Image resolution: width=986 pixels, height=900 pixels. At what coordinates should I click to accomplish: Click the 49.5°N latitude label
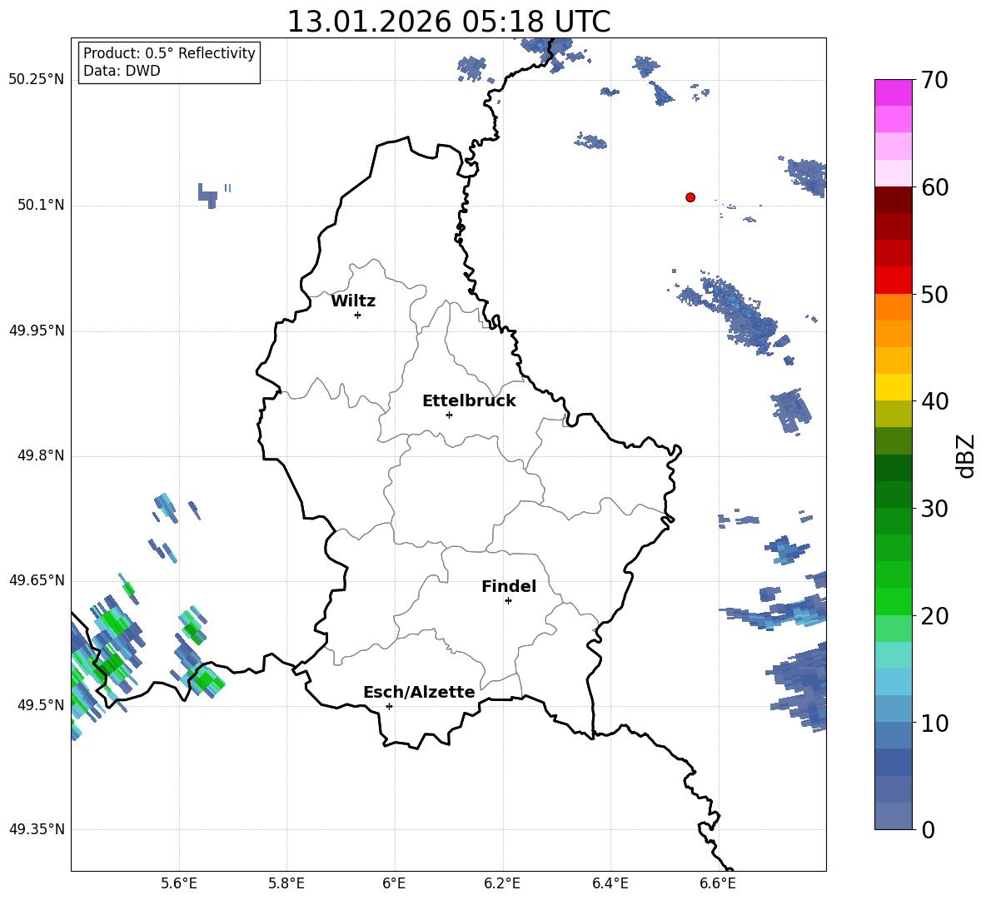[41, 705]
